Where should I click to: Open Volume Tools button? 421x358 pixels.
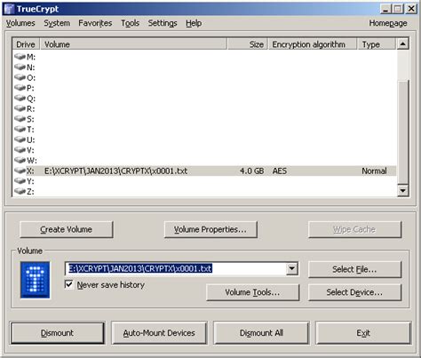252,292
